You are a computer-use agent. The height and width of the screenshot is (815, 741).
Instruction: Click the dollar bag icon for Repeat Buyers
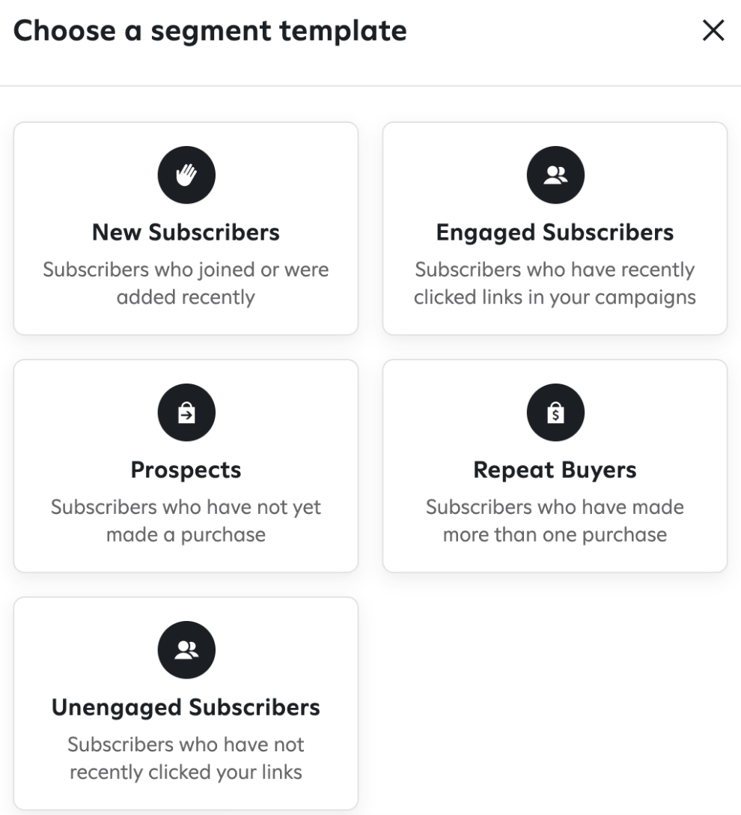pos(555,412)
